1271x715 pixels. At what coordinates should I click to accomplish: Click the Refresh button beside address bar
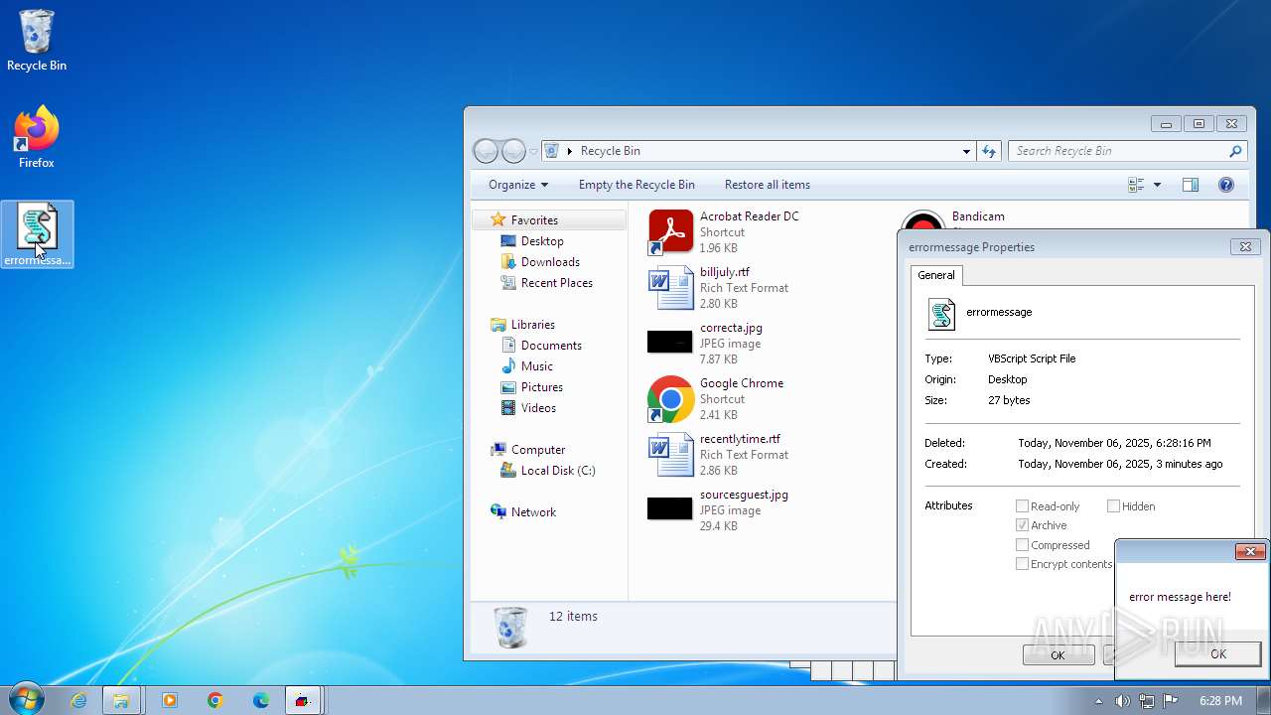coord(989,151)
